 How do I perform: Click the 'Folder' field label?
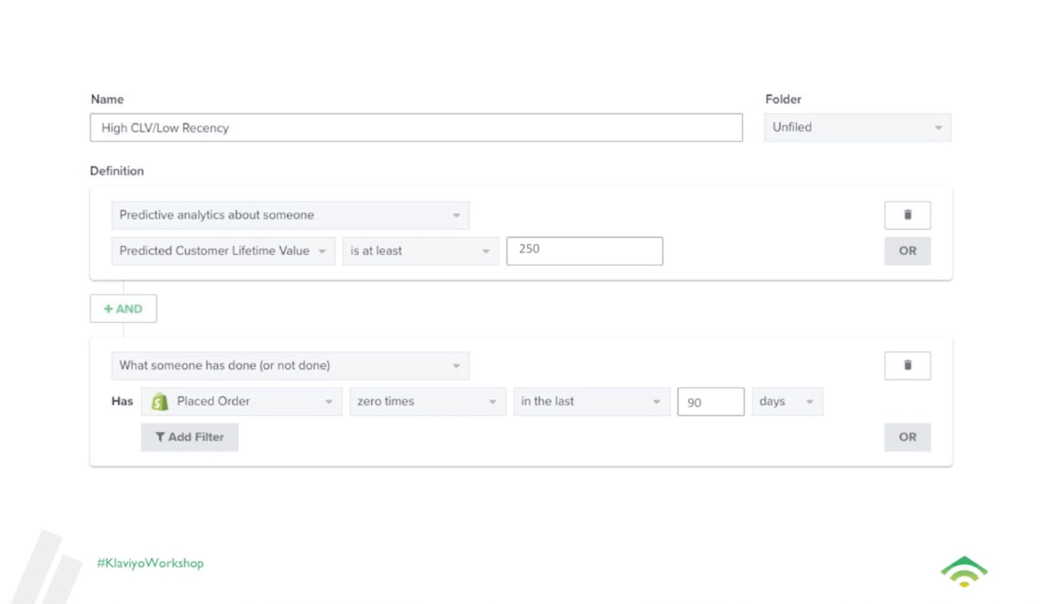click(x=783, y=99)
